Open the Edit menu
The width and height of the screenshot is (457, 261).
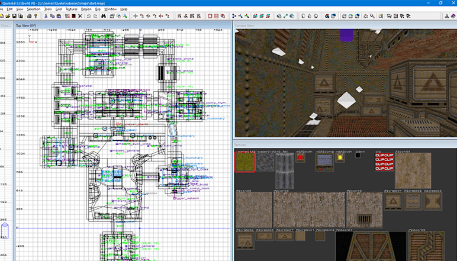pos(9,9)
